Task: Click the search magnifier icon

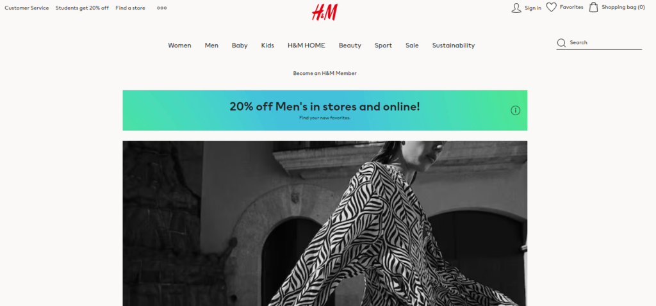Action: [x=561, y=43]
